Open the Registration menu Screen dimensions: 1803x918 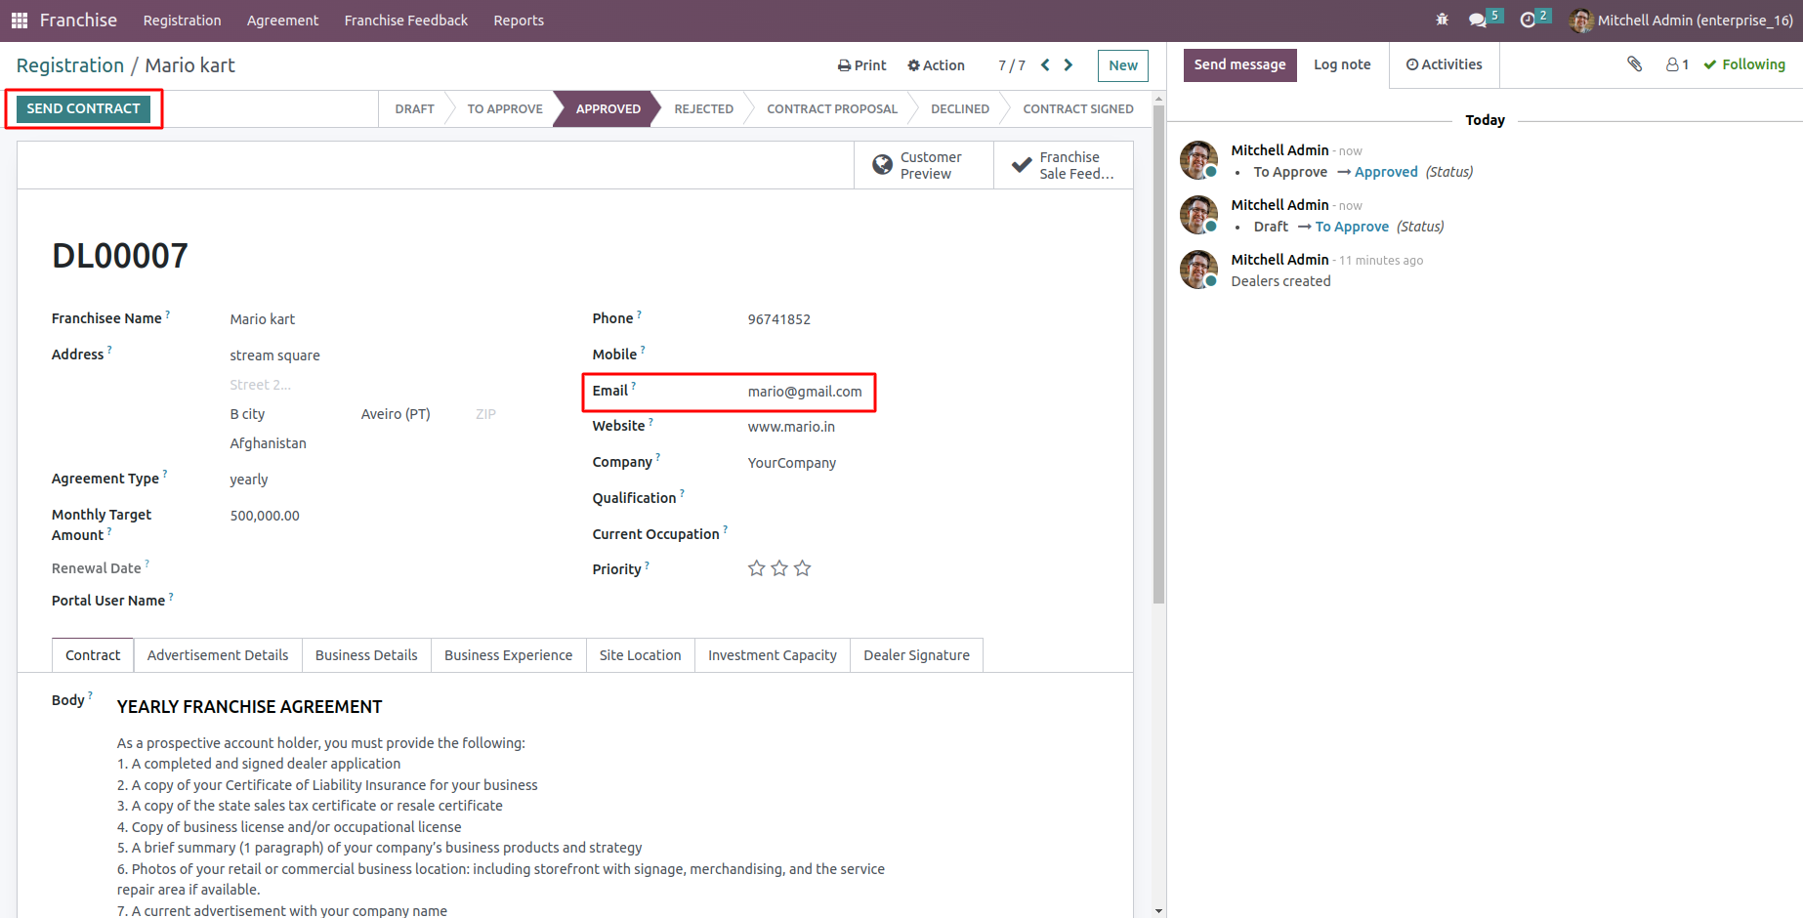tap(183, 21)
